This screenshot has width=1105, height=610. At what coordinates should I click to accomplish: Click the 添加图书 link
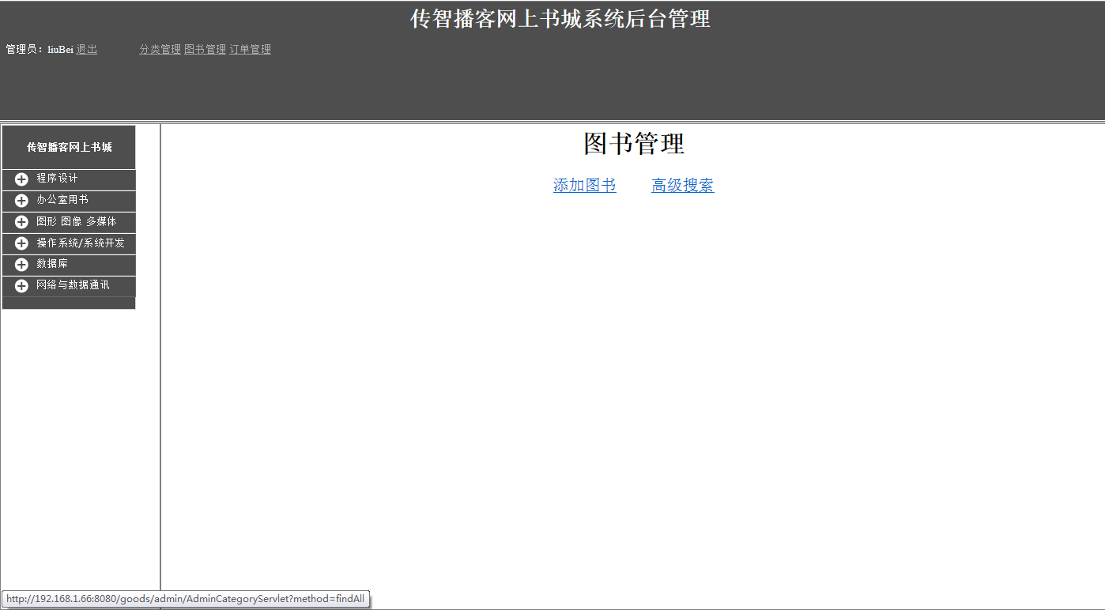click(x=585, y=186)
